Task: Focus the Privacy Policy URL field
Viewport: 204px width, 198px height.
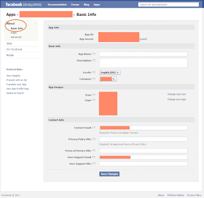Action: coord(143,139)
